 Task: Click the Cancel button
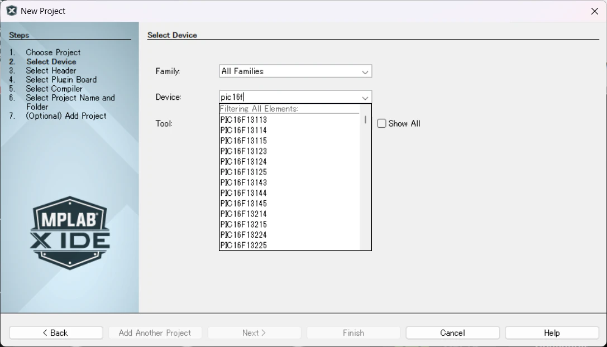[452, 332]
